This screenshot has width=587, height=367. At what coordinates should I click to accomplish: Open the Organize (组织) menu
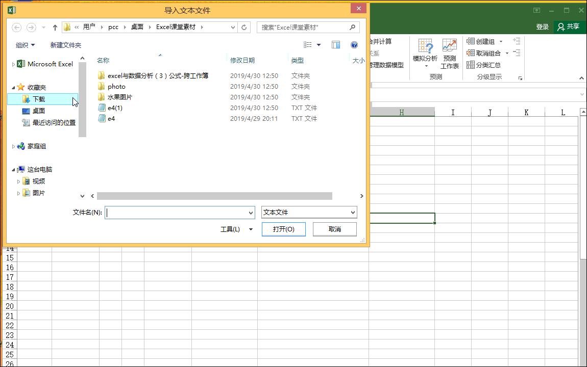coord(25,45)
